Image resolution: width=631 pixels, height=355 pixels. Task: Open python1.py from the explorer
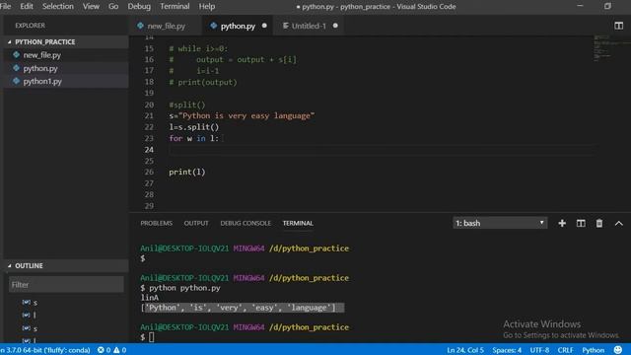click(x=42, y=81)
